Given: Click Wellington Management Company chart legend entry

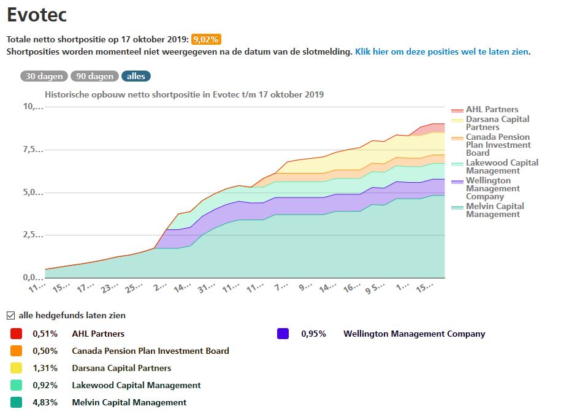Looking at the screenshot, I should (x=494, y=188).
